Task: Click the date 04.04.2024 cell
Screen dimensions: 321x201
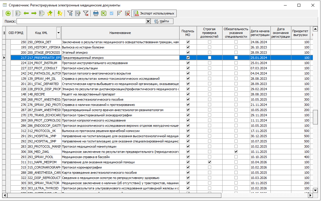Action: click(x=260, y=73)
